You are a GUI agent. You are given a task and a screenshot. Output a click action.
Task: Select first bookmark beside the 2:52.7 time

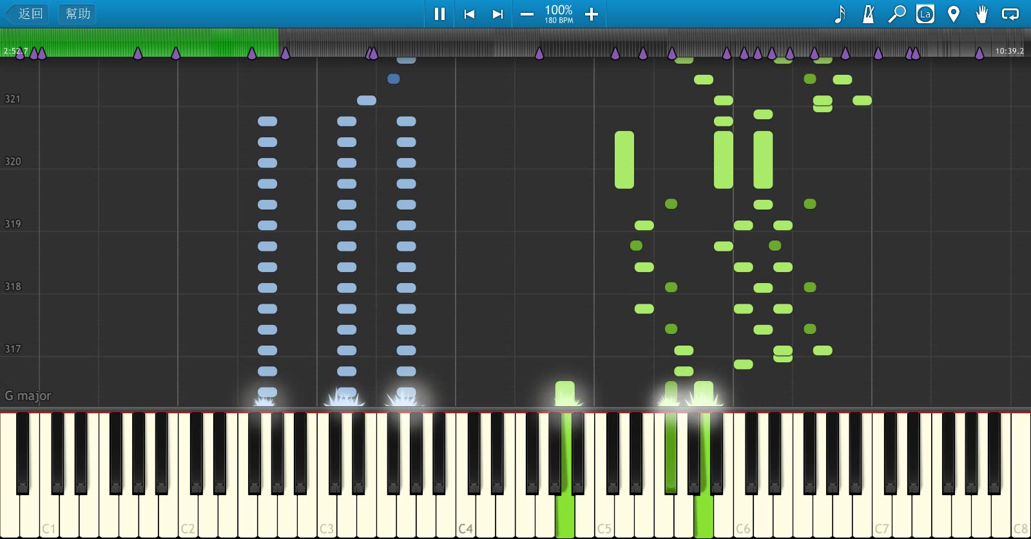(x=20, y=54)
